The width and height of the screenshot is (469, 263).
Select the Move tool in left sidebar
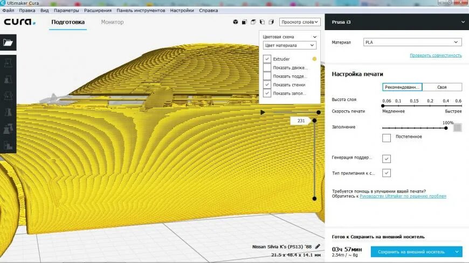click(8, 63)
